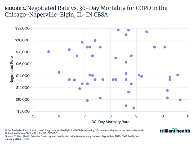Click the dot at 7.1 mortality, $9,800
The image size is (196, 144).
(87, 101)
